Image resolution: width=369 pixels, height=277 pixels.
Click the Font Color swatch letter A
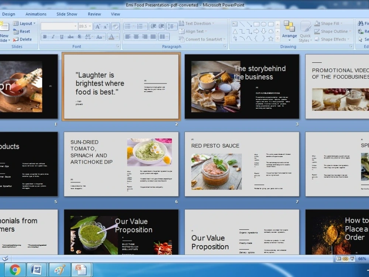pos(111,37)
